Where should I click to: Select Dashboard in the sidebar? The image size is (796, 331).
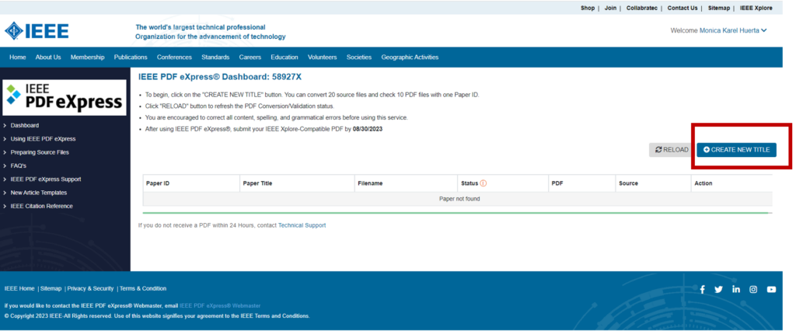coord(24,125)
